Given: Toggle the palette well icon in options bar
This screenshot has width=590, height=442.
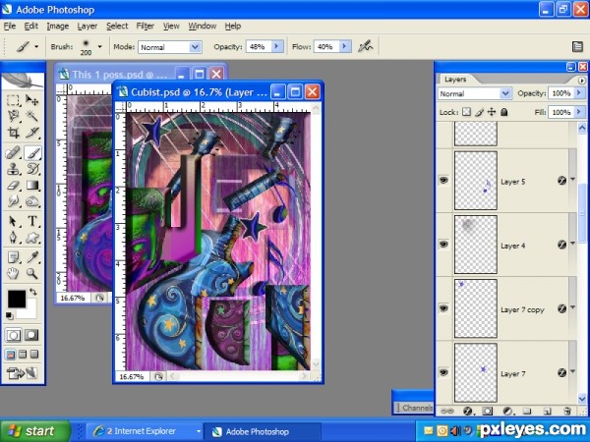Looking at the screenshot, I should pos(577,46).
